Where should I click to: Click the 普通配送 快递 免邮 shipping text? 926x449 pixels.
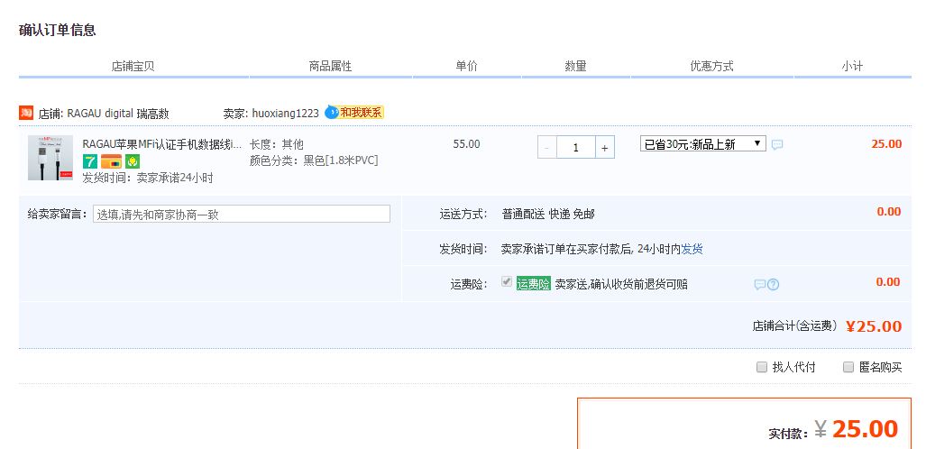point(548,214)
